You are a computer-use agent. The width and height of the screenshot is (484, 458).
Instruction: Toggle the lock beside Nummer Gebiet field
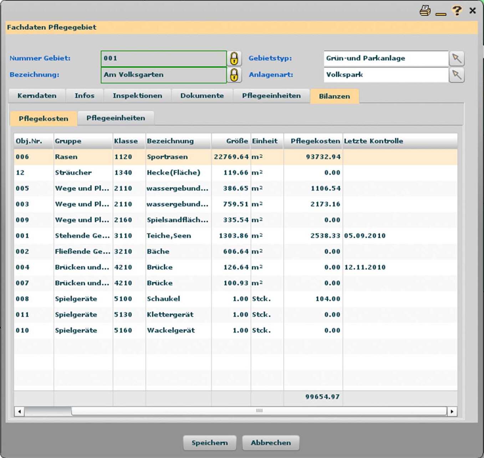(234, 59)
